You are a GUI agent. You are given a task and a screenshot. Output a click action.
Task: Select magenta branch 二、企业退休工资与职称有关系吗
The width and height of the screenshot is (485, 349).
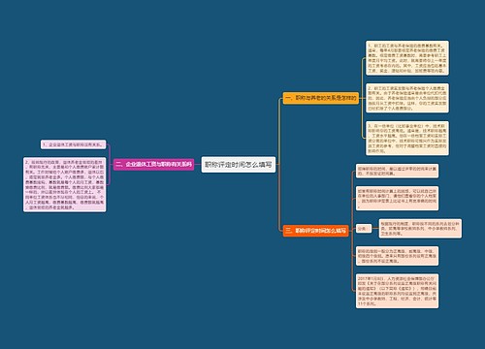(x=153, y=164)
